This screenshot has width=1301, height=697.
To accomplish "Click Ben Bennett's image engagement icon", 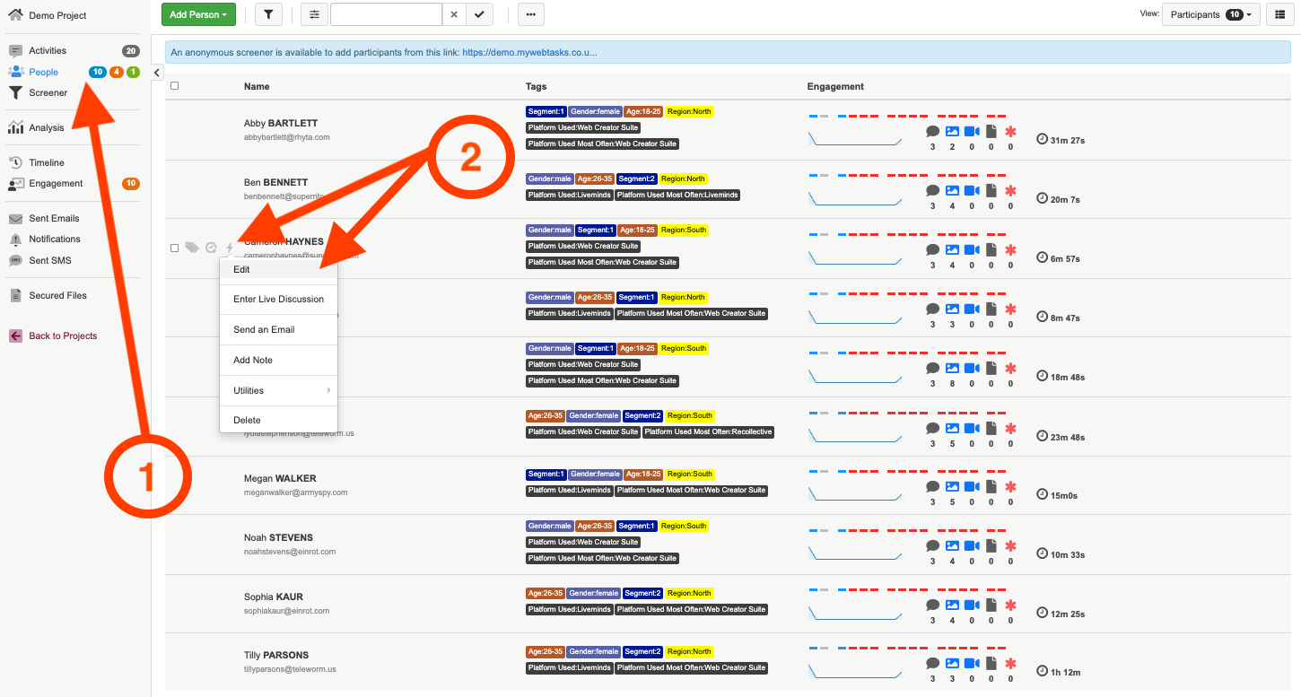I will (x=952, y=191).
